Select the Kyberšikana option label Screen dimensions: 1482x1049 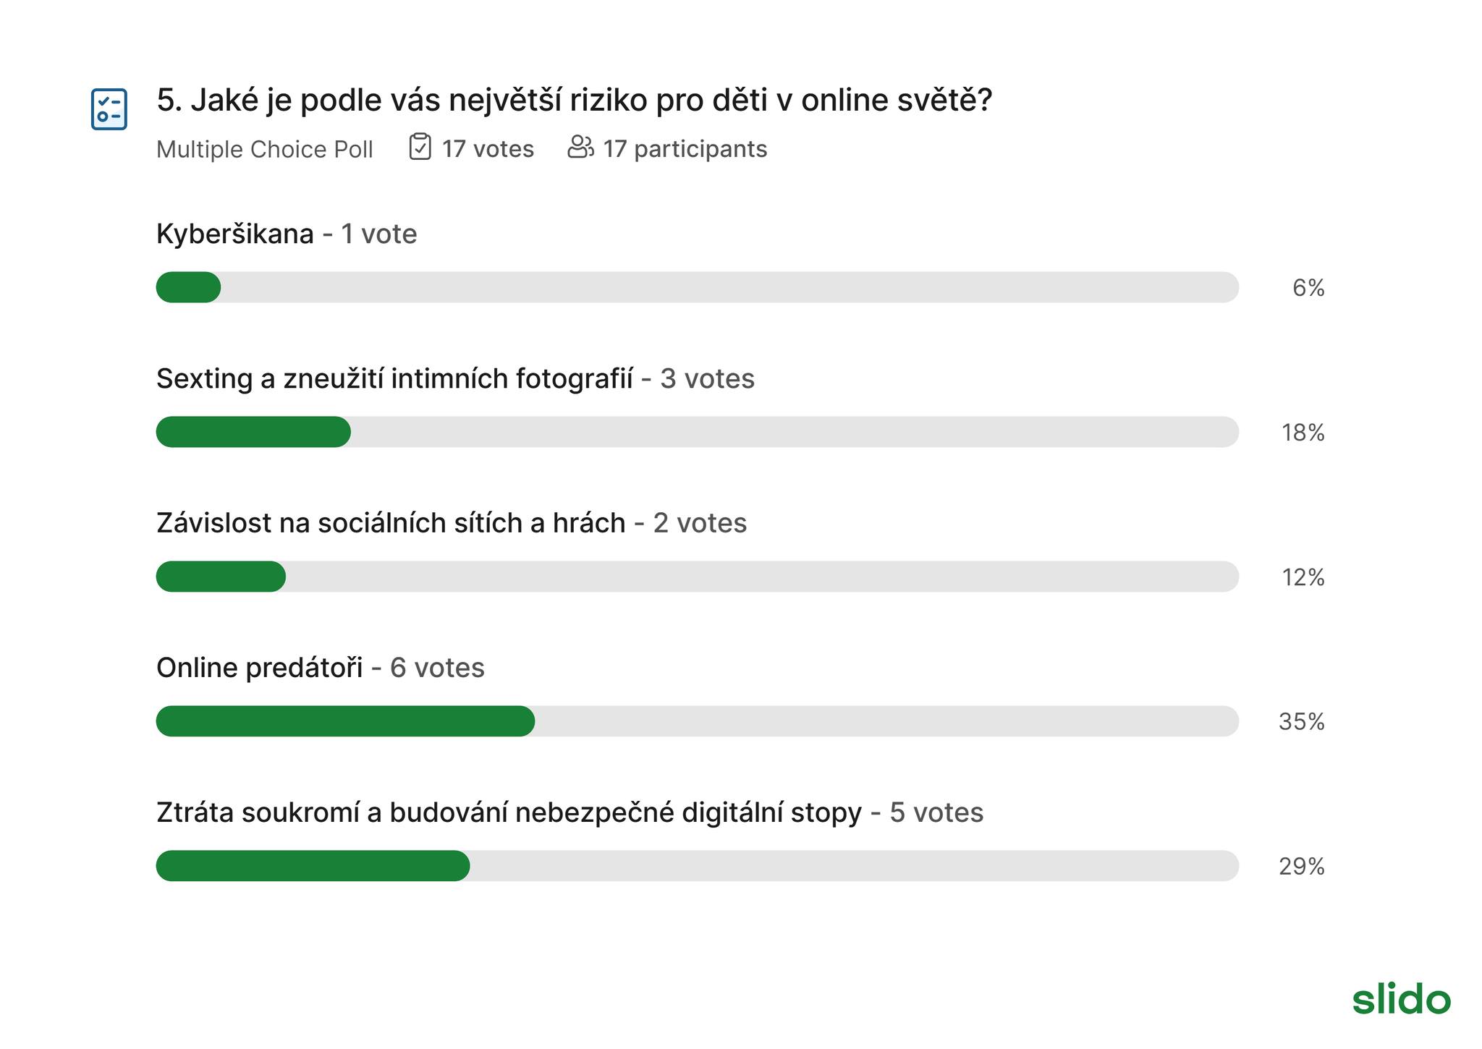[235, 234]
